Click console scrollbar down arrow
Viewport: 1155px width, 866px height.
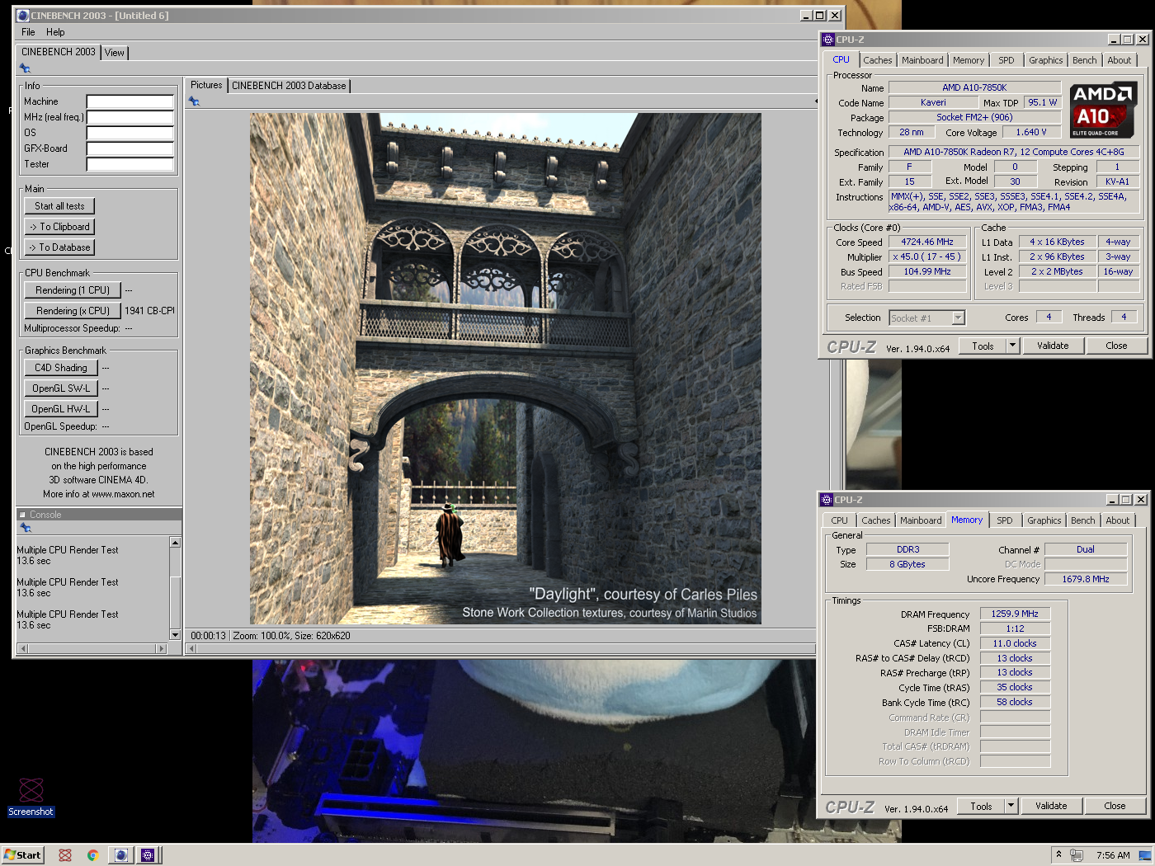(175, 634)
